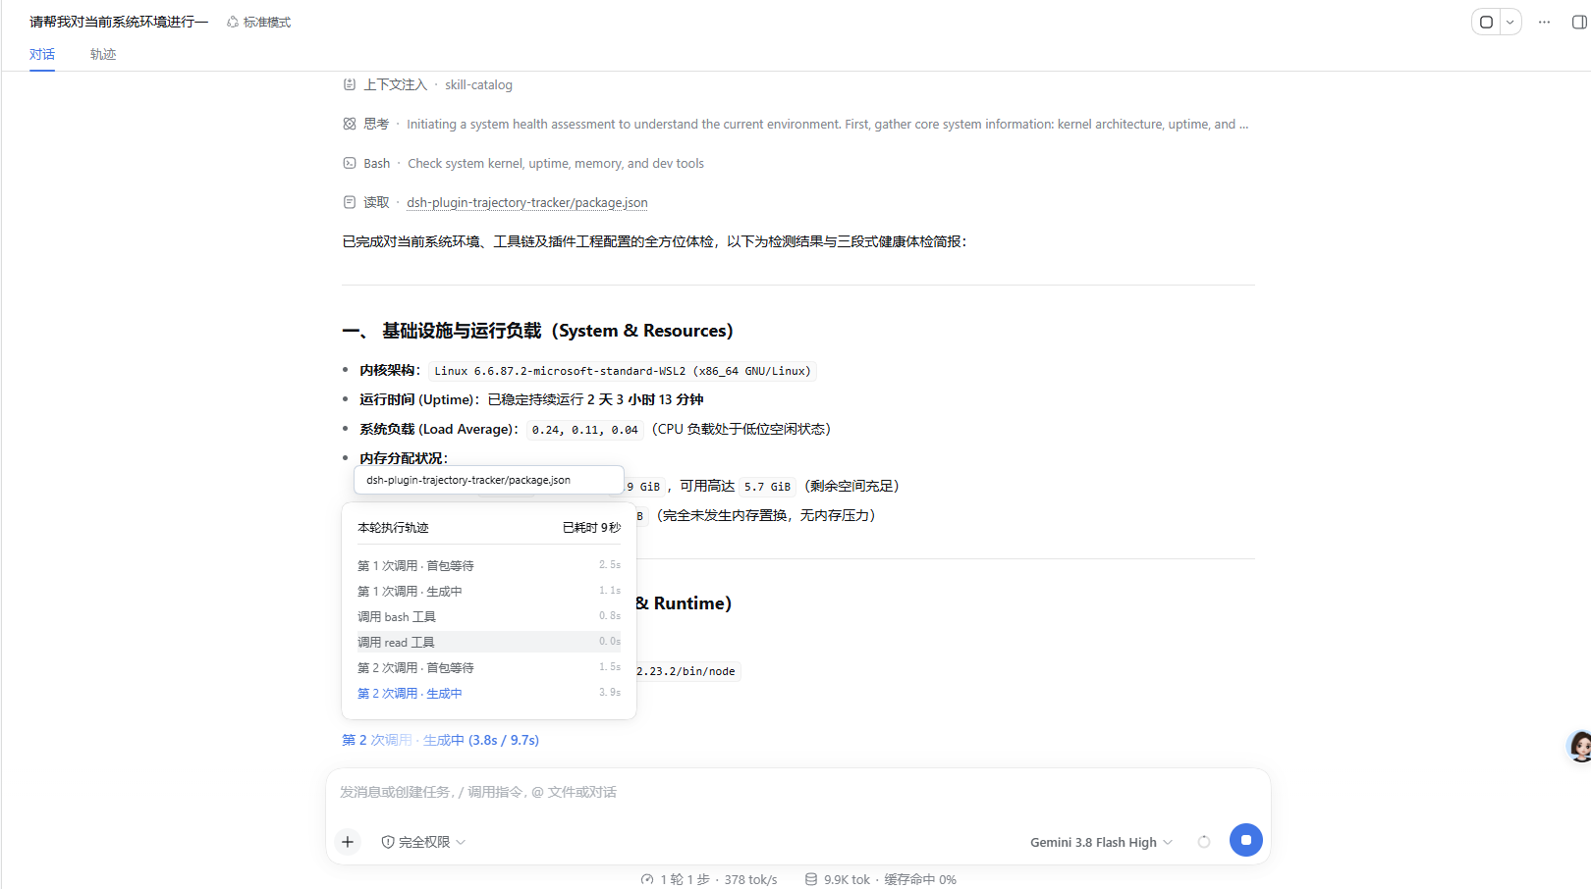Click the 1 轮 1 步 · 378 tok/s status
The image size is (1591, 889).
(709, 879)
